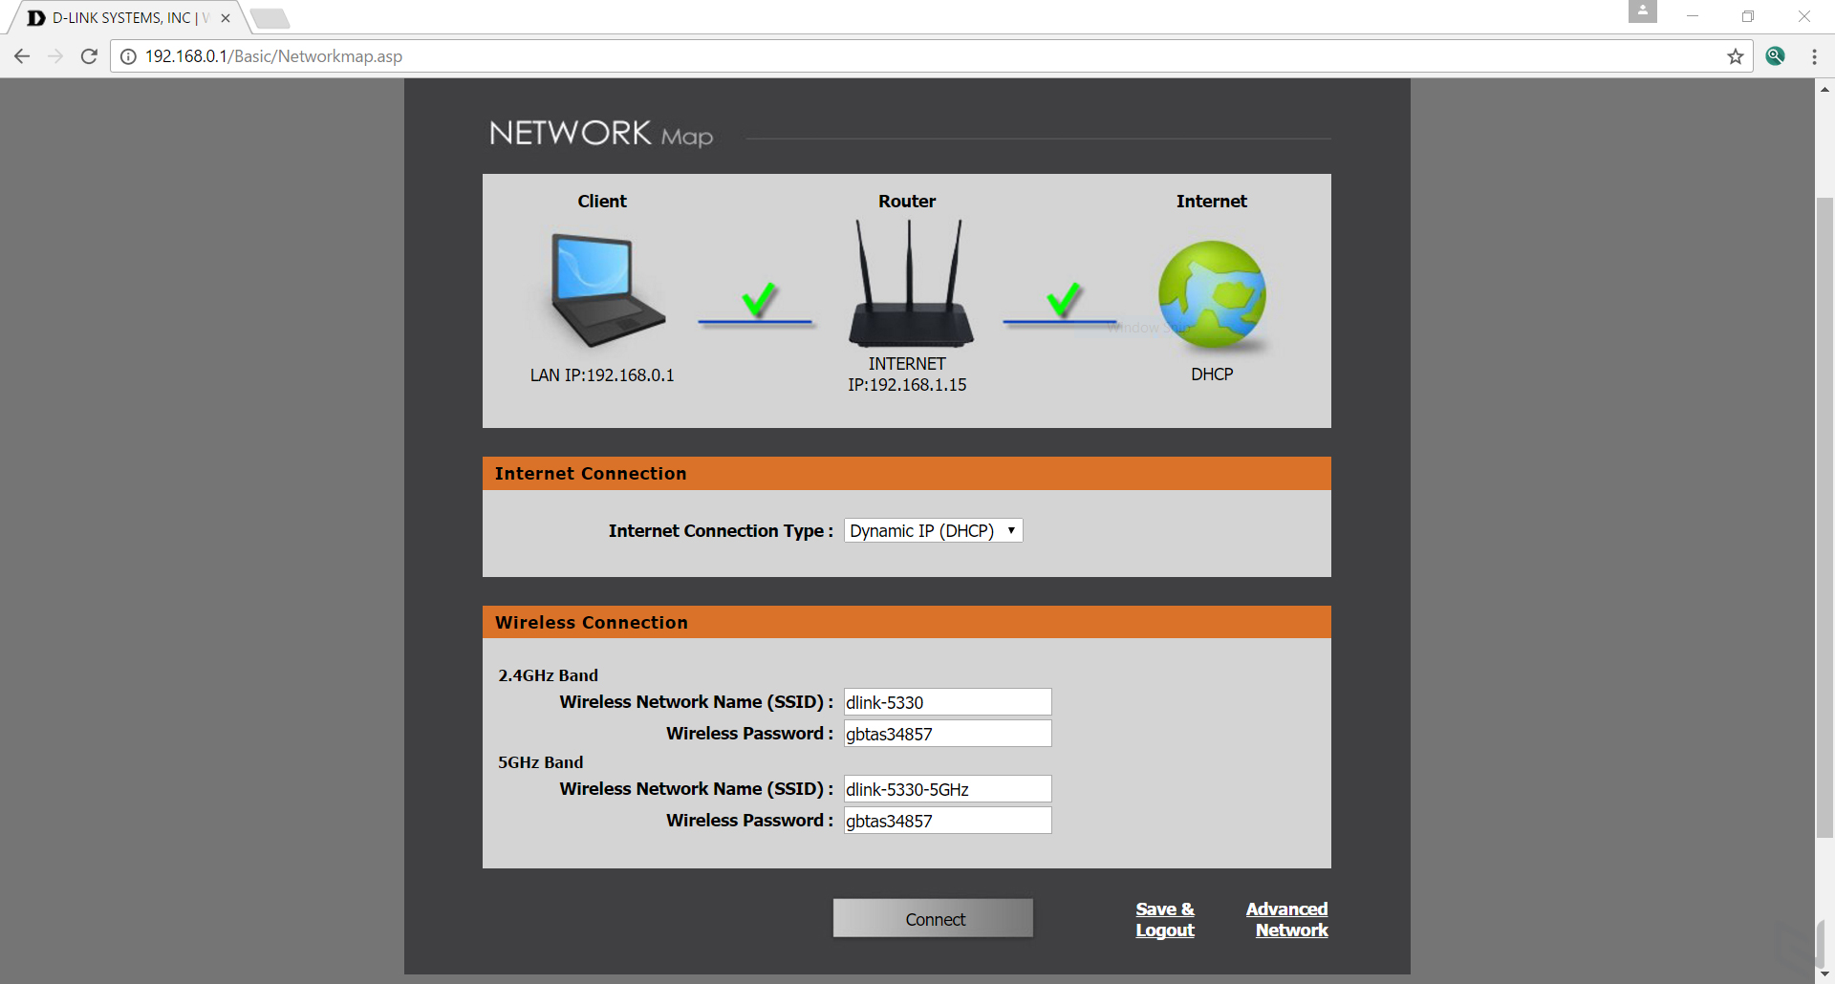1835x984 pixels.
Task: Click the NETWORK Map page title
Action: [x=601, y=134]
